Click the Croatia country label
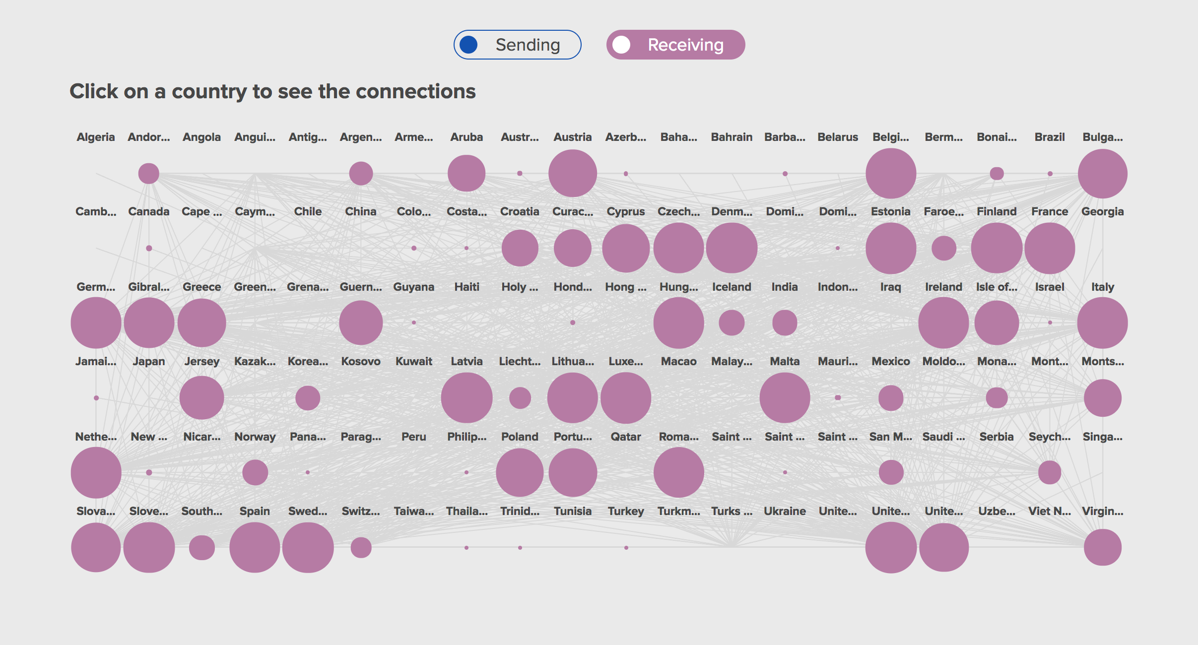The width and height of the screenshot is (1198, 645). (520, 211)
